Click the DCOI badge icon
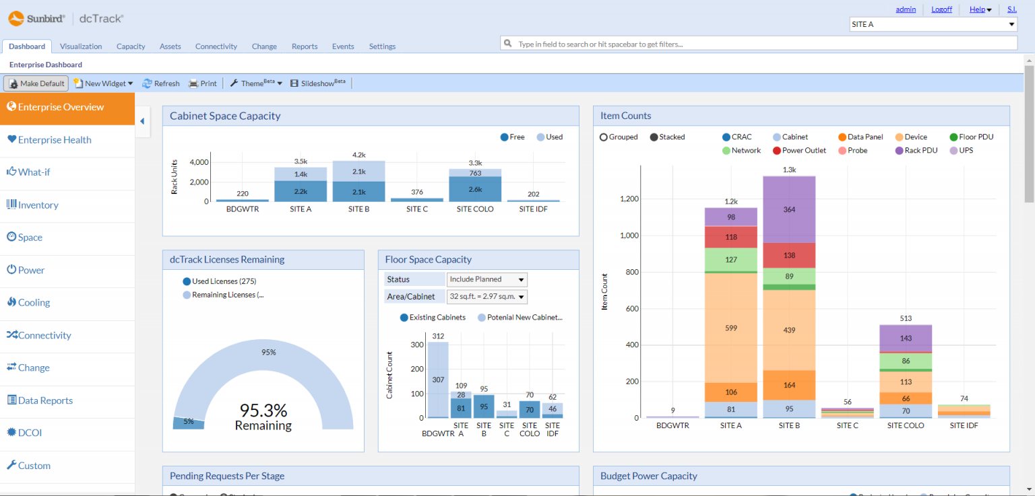 11,433
